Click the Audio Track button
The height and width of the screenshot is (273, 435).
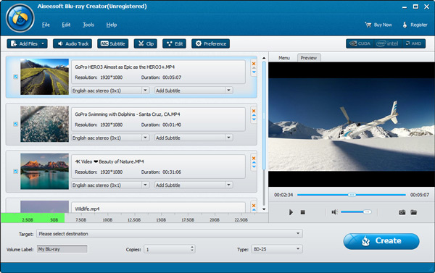tap(72, 43)
